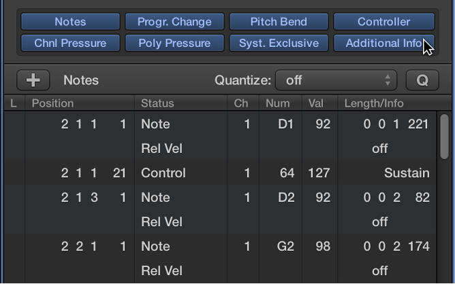Screen dimensions: 455x284
Task: Toggle Syst. Exclusive filter button
Action: (x=279, y=43)
